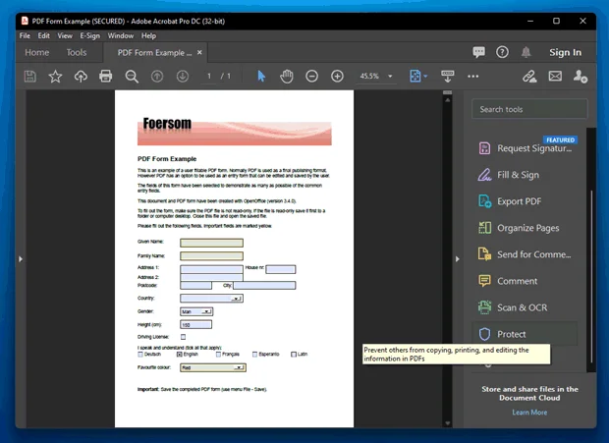Star the document with bookmark icon

[x=55, y=76]
